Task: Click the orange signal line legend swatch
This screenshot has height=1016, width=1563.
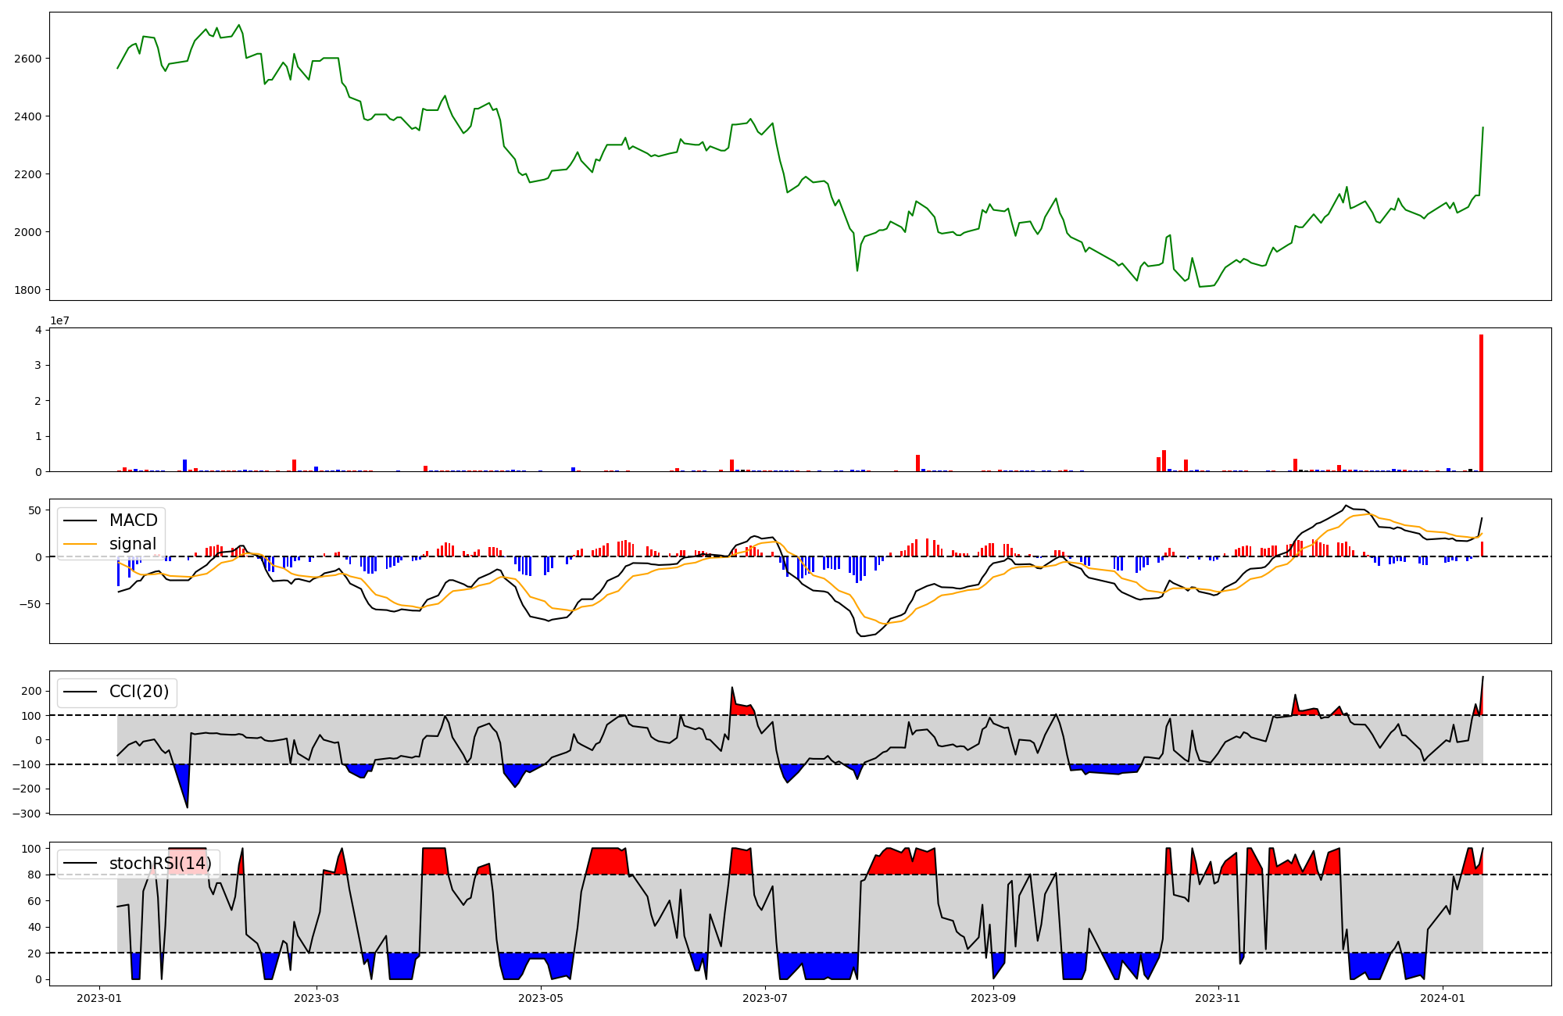Action: [80, 544]
